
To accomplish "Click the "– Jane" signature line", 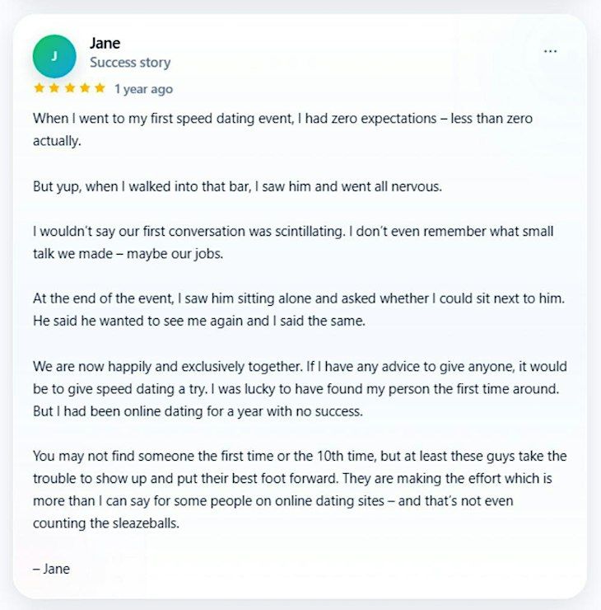I will coord(51,569).
